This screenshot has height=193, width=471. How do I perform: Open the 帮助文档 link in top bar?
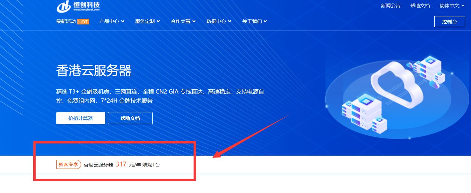tap(420, 6)
